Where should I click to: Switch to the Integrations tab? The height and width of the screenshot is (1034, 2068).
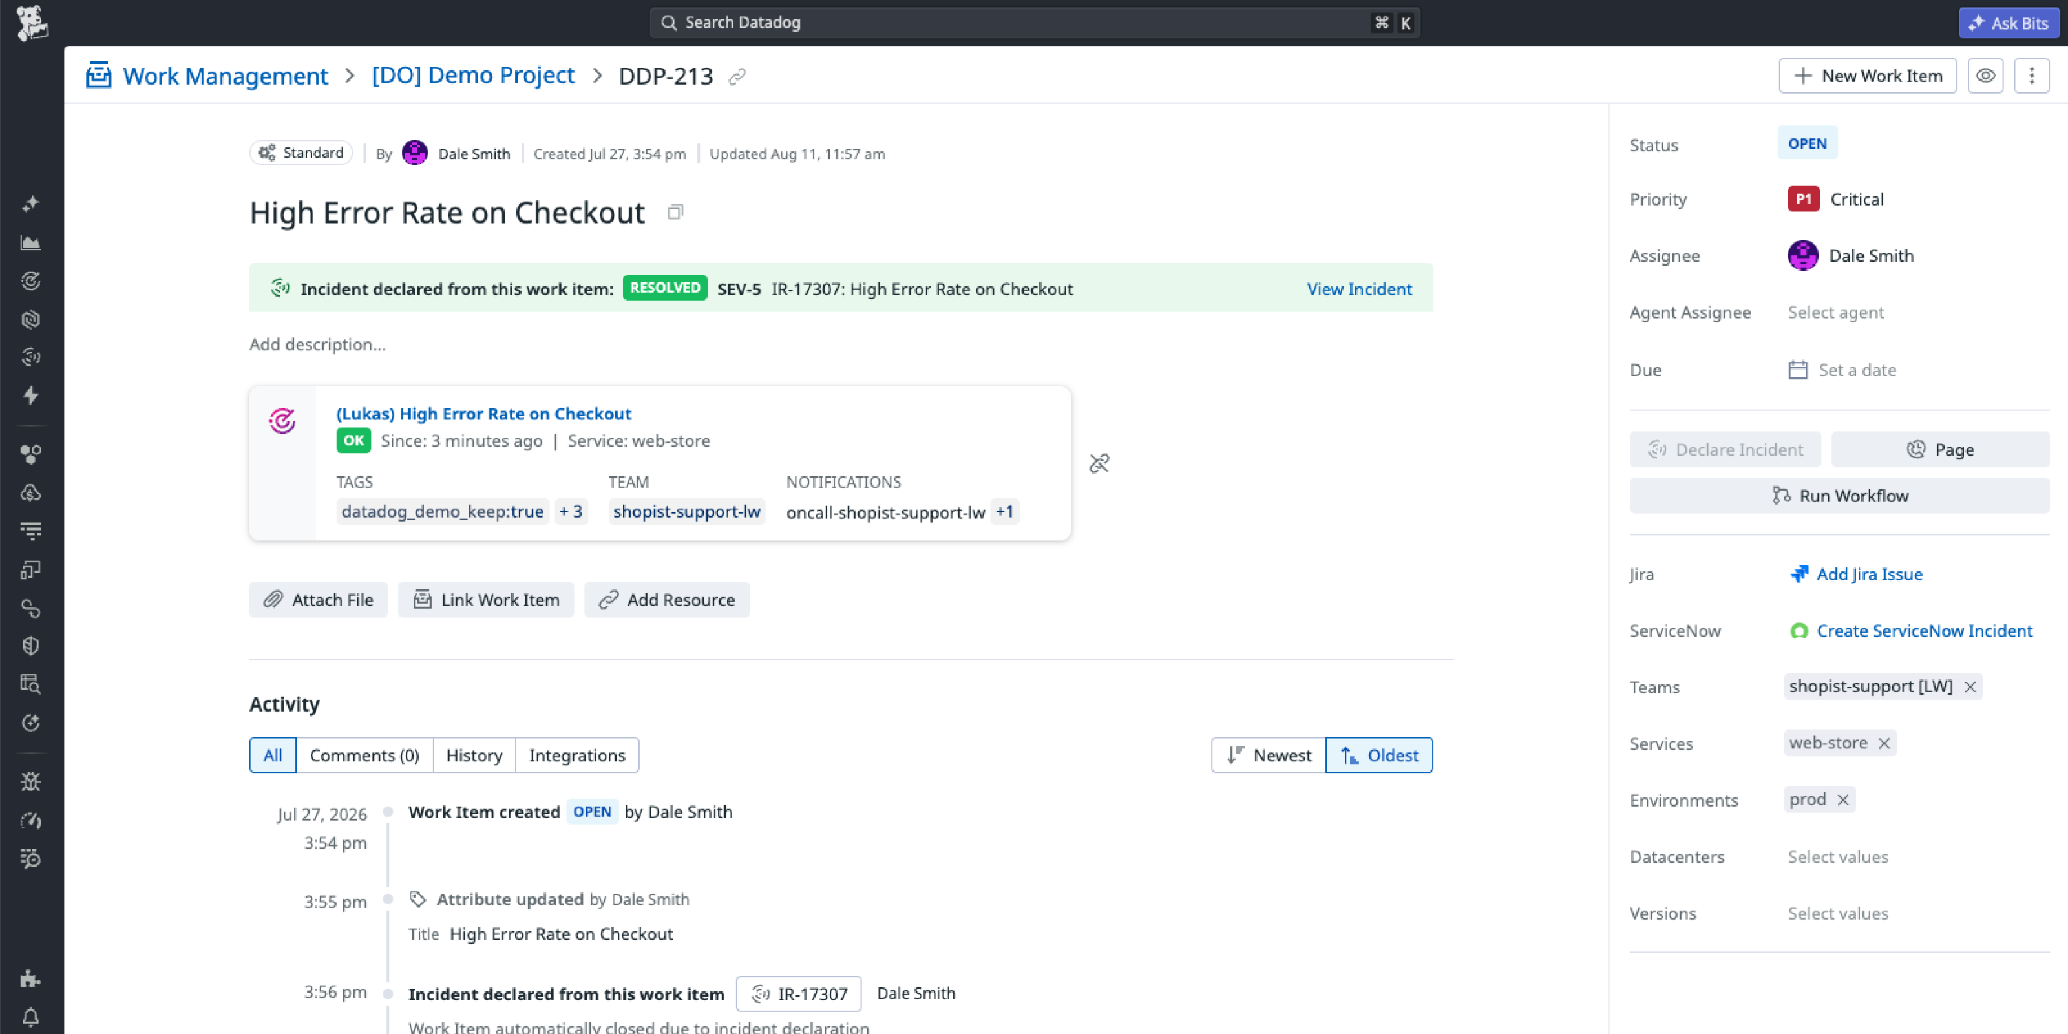pos(577,755)
